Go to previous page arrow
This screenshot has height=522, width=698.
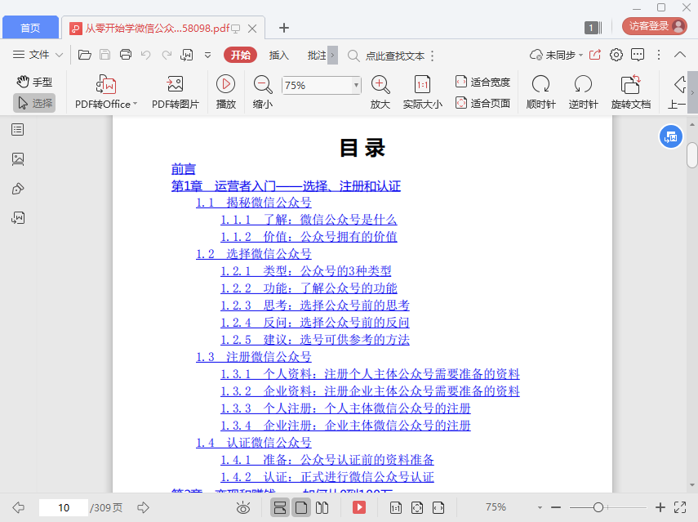pyautogui.click(x=19, y=507)
